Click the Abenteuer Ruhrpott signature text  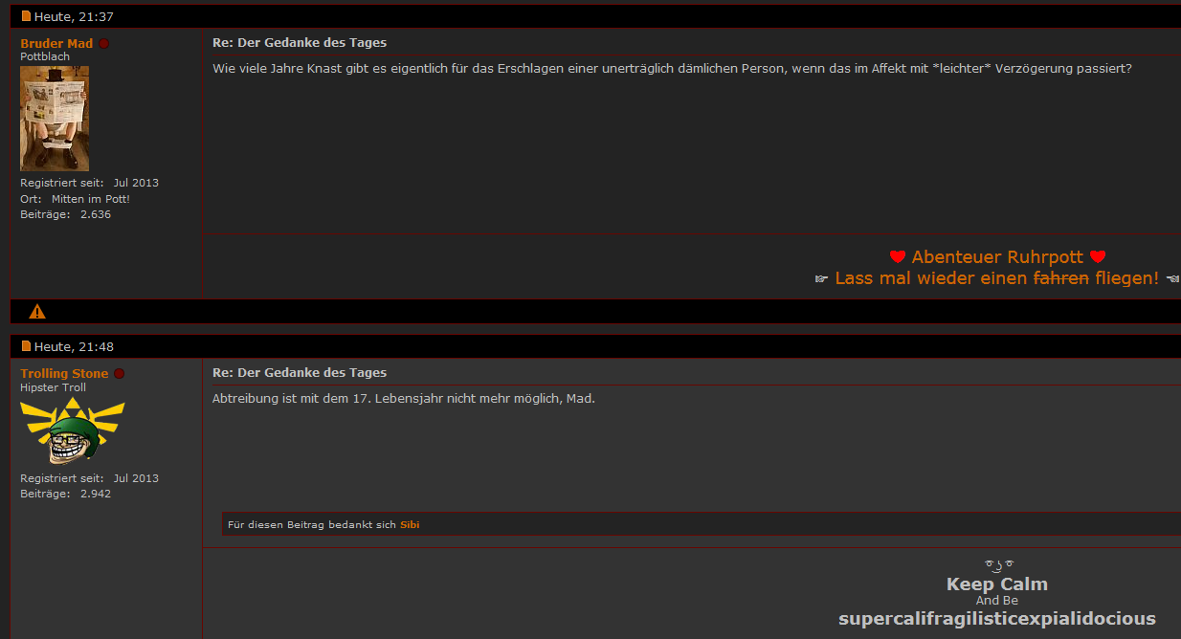[997, 256]
